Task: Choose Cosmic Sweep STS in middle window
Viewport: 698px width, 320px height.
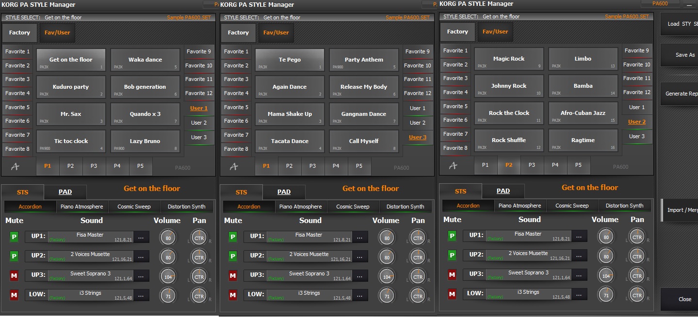Action: 353,207
